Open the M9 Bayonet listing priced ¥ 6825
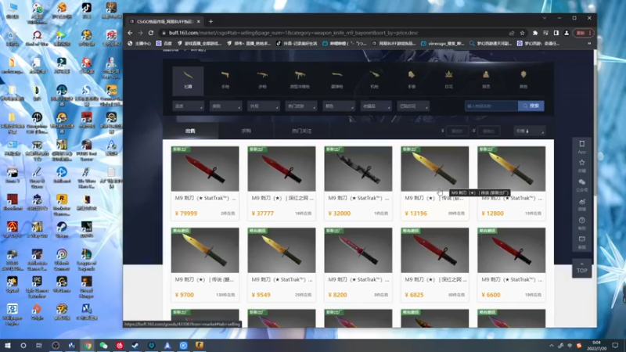This screenshot has height=352, width=626. (x=435, y=264)
